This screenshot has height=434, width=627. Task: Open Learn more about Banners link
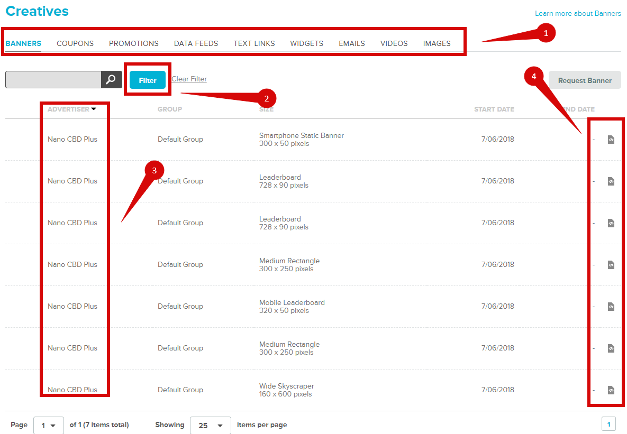(578, 14)
